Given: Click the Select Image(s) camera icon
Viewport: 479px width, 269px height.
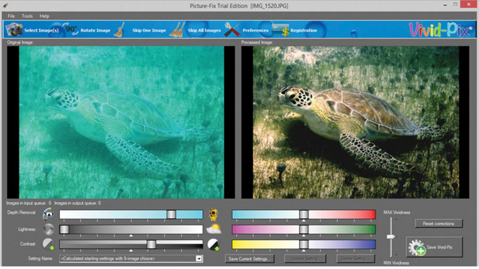Looking at the screenshot, I should click(14, 30).
